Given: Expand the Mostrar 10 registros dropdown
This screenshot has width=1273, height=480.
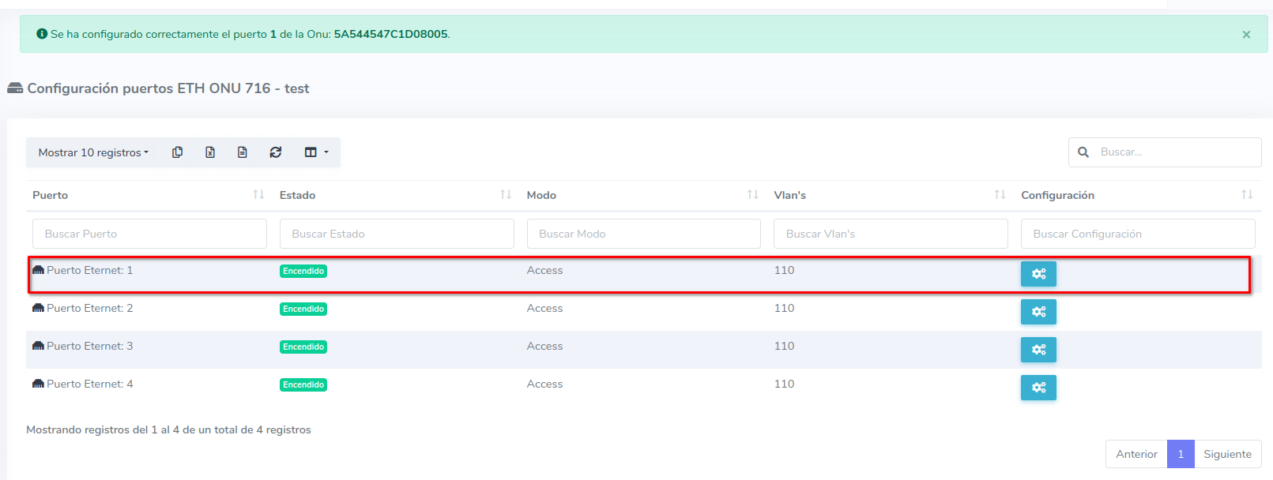Looking at the screenshot, I should 93,152.
